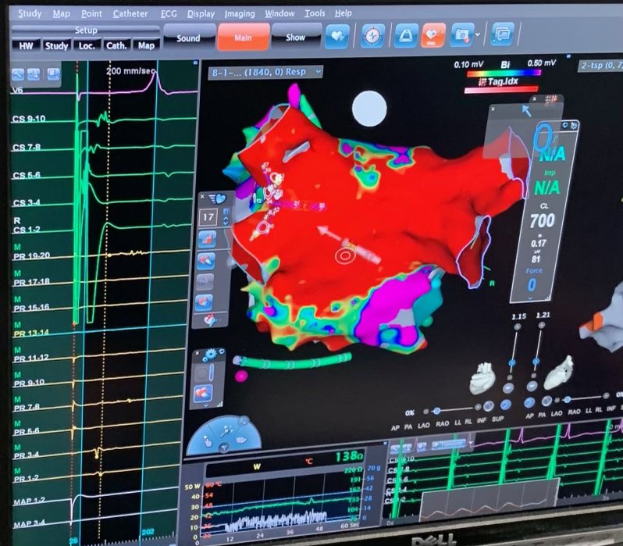
Task: Open the Imaging menu
Action: pyautogui.click(x=240, y=13)
